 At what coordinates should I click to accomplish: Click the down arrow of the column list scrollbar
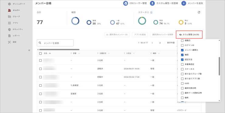click(219, 101)
